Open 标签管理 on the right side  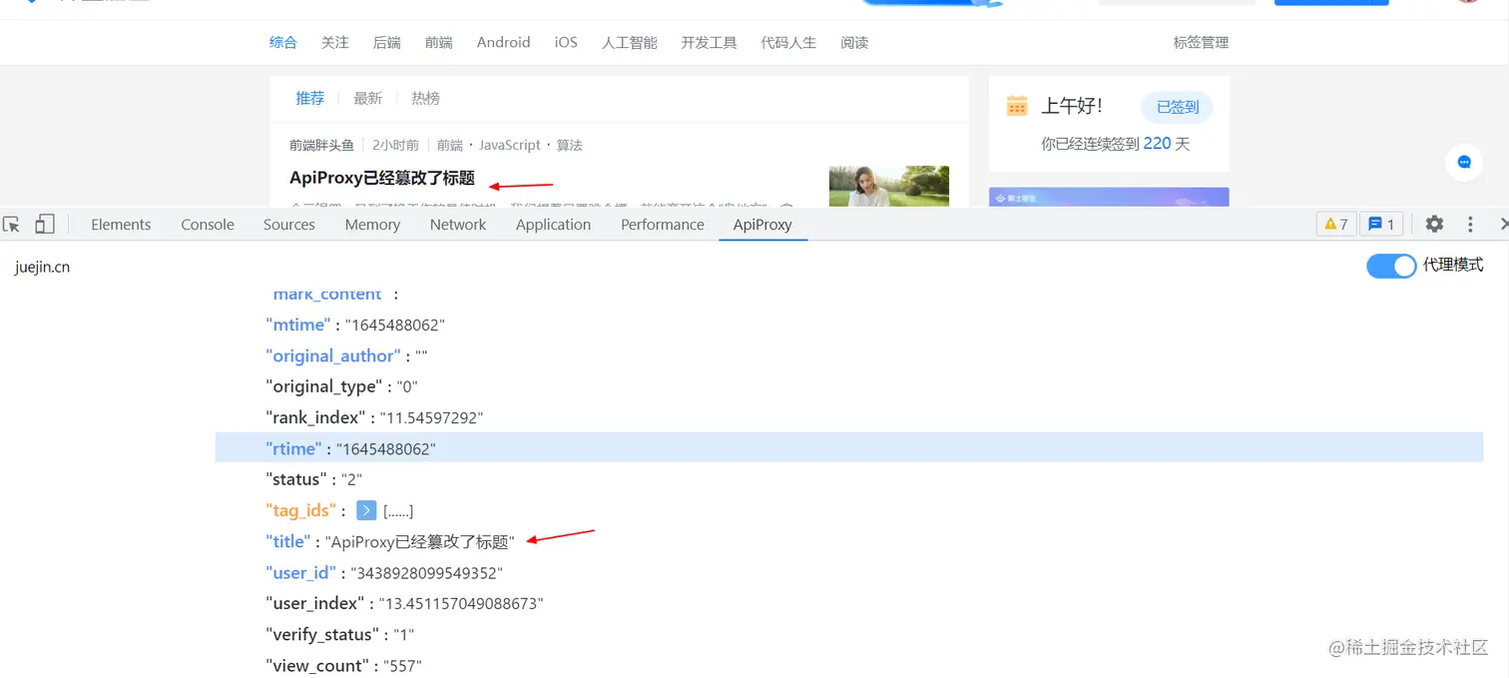[1201, 42]
